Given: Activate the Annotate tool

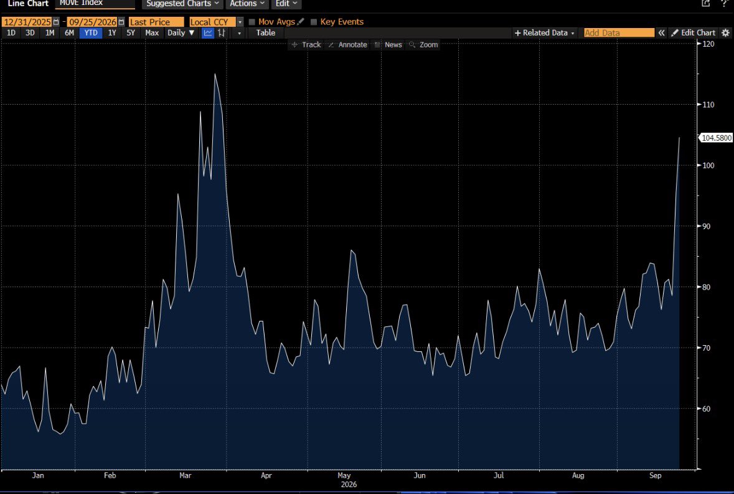Looking at the screenshot, I should pos(347,45).
